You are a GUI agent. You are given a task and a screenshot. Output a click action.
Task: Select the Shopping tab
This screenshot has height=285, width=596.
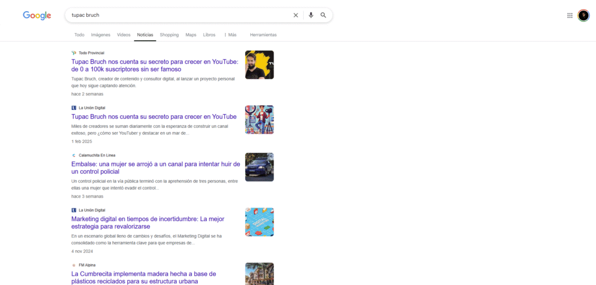[x=169, y=35]
